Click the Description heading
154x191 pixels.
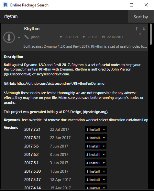pyautogui.click(x=14, y=57)
